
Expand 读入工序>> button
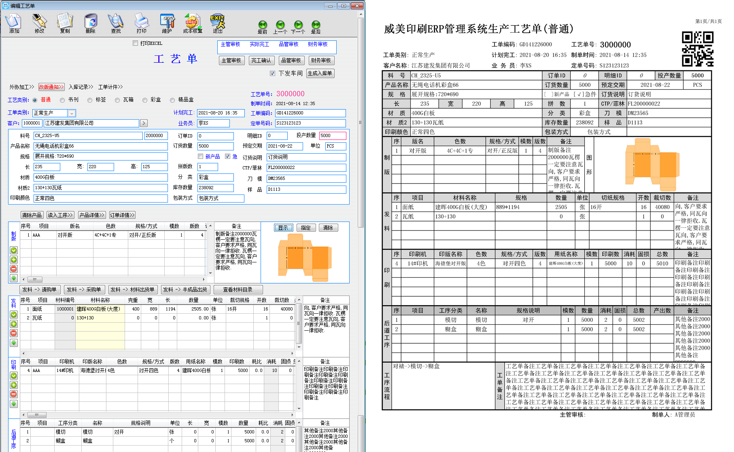[x=60, y=215]
